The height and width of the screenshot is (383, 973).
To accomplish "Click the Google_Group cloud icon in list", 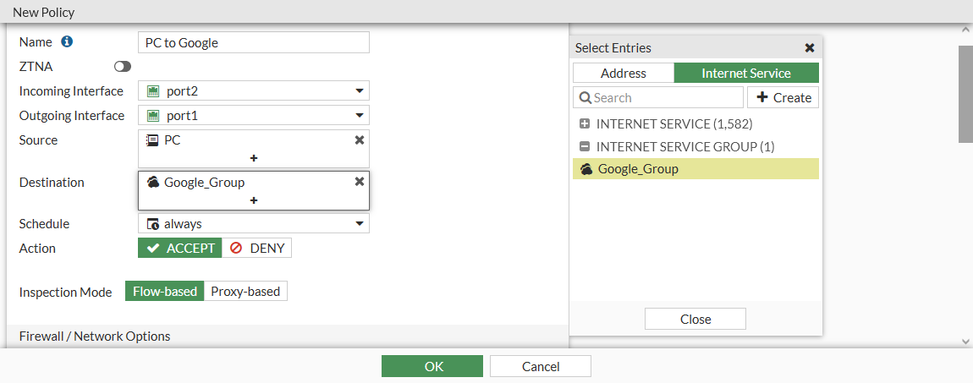I will 586,169.
